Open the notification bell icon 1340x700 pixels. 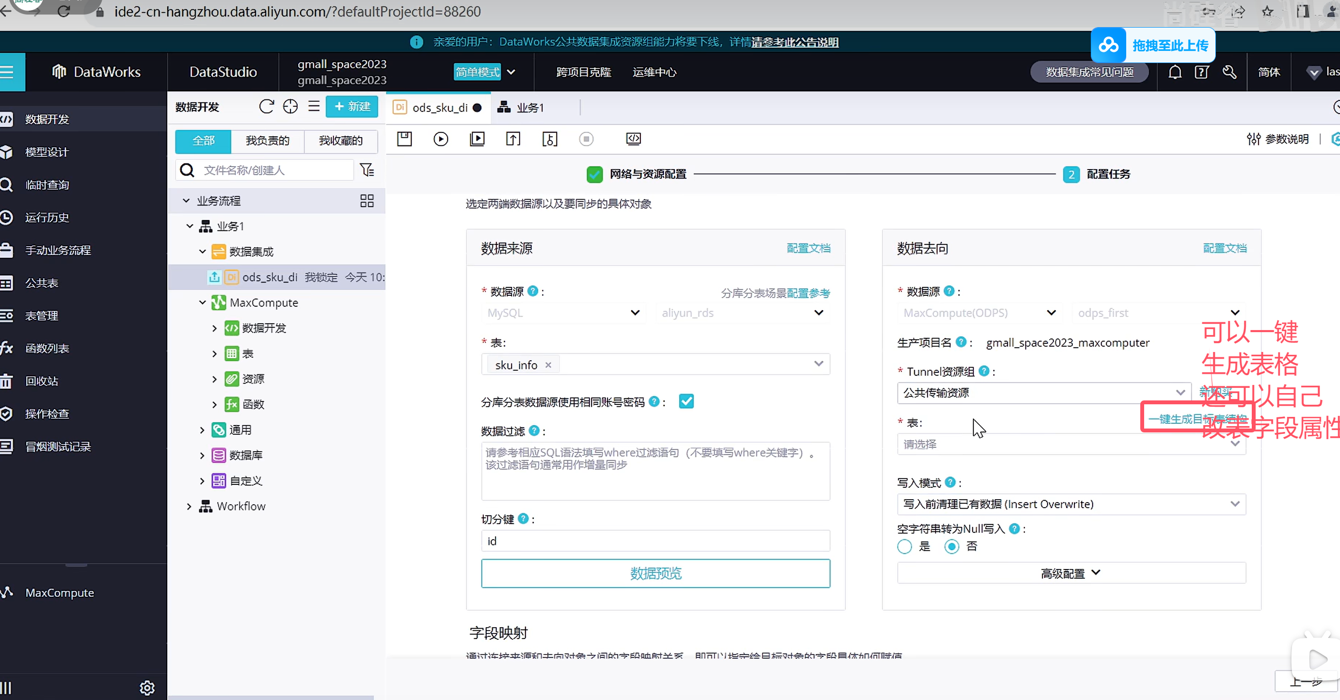coord(1175,72)
